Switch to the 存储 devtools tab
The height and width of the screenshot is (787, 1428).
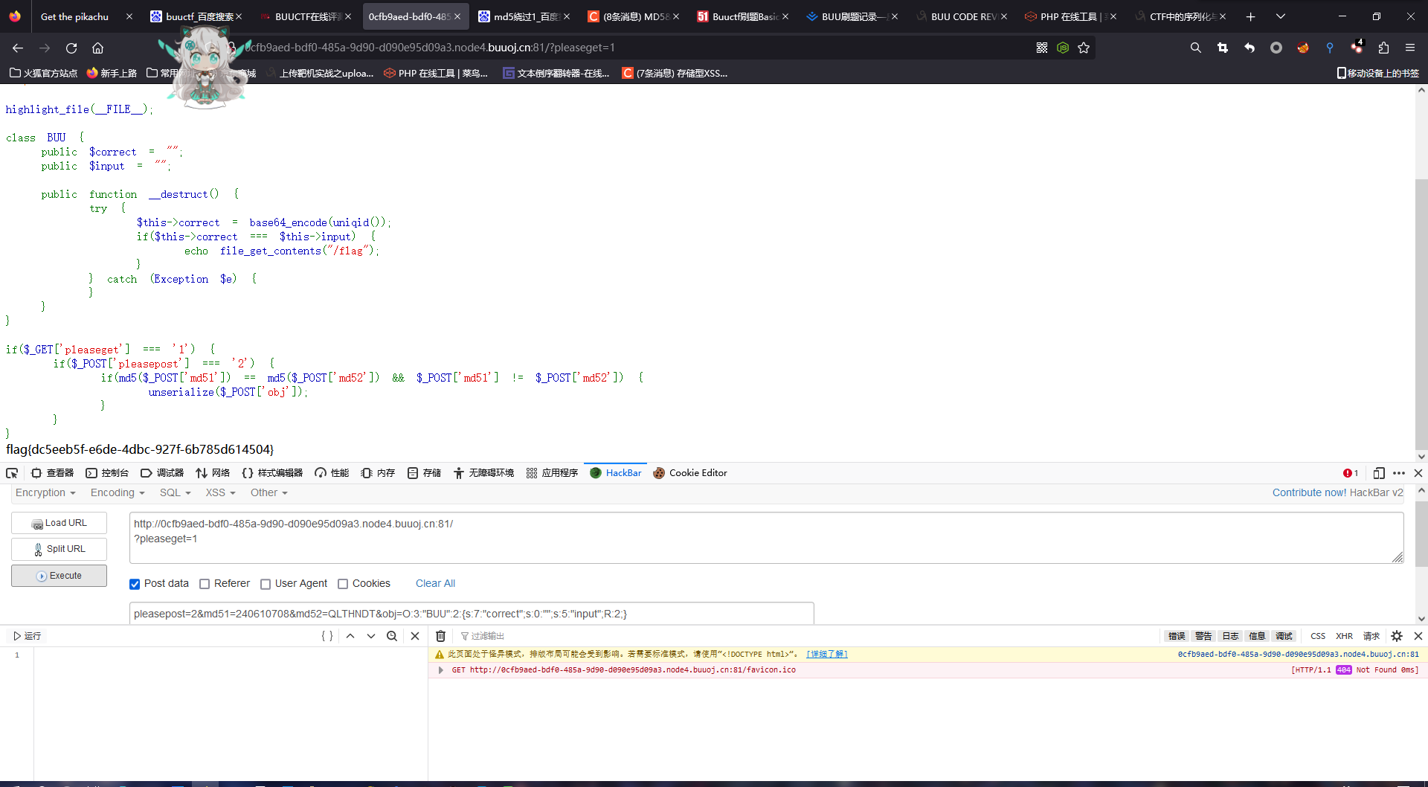(423, 472)
